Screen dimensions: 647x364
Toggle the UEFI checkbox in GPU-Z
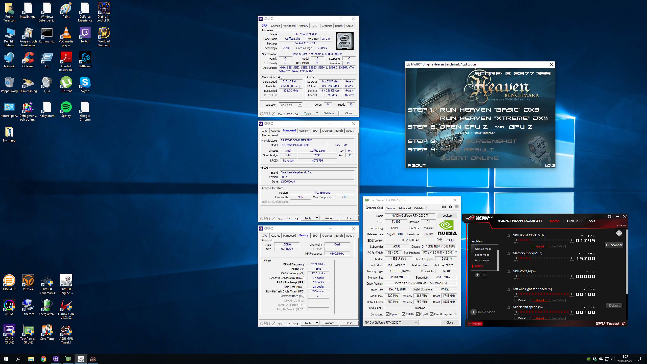pyautogui.click(x=447, y=240)
